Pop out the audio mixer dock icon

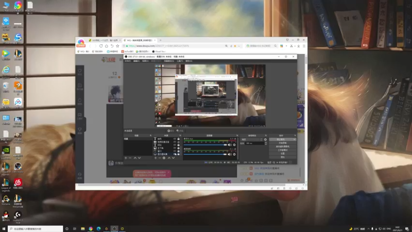pyautogui.click(x=237, y=136)
